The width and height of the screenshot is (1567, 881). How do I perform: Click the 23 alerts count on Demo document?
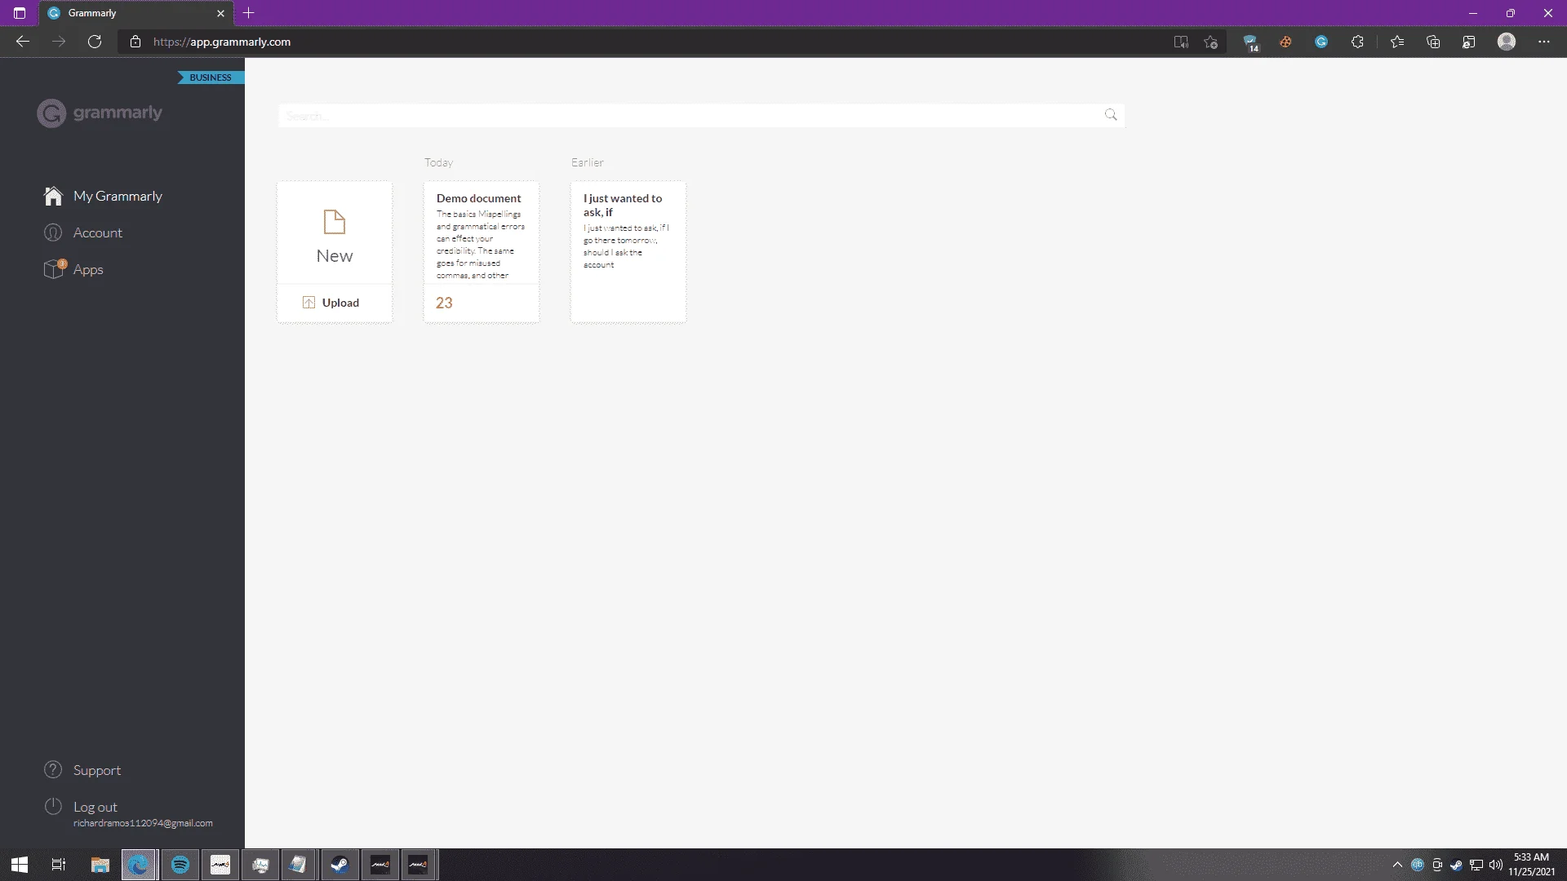pyautogui.click(x=444, y=303)
